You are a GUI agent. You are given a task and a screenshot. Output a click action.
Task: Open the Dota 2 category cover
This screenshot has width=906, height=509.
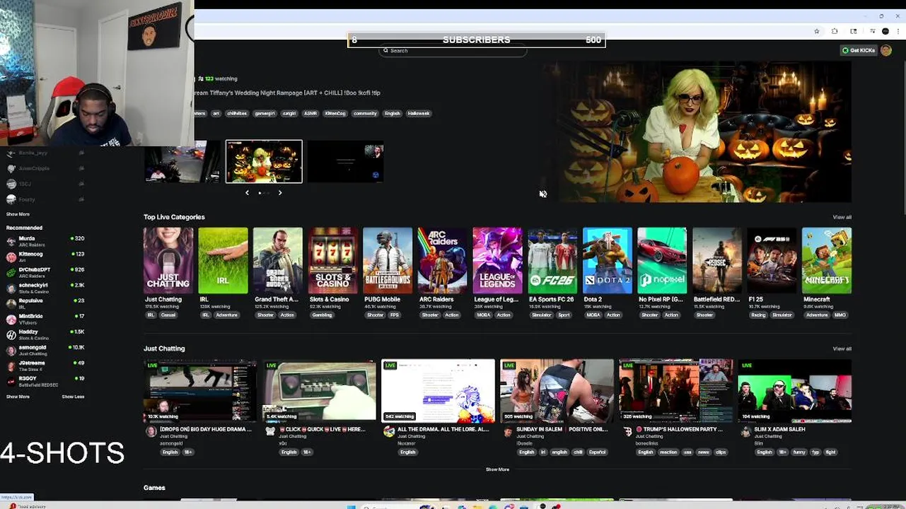[x=608, y=260]
